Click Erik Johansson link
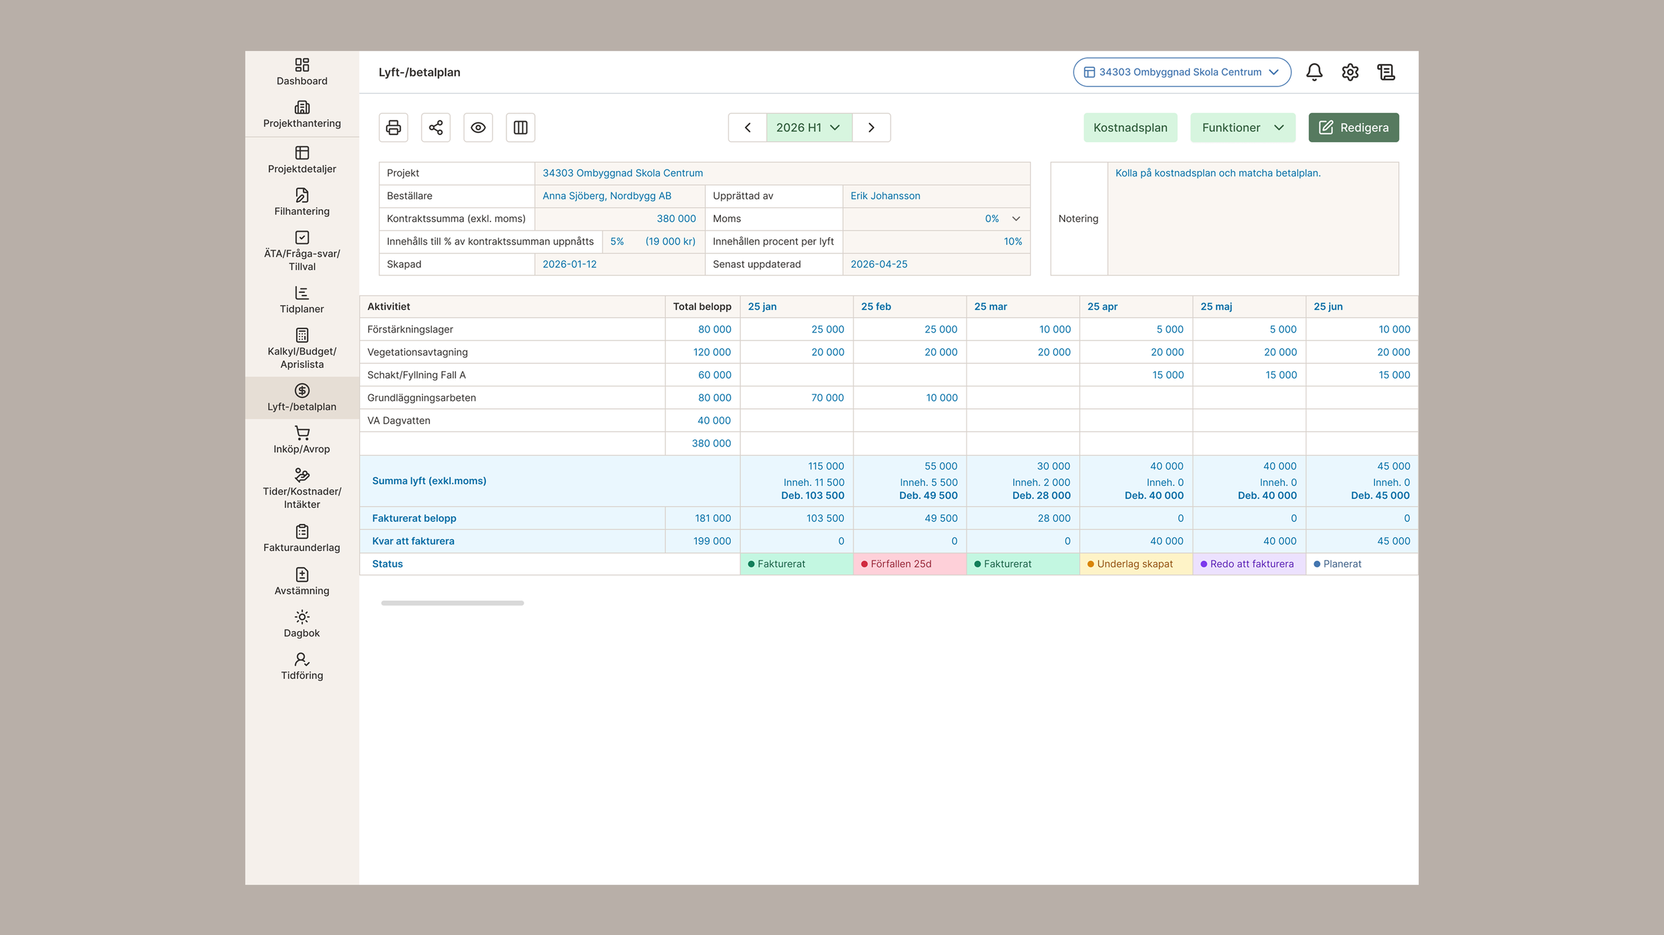Viewport: 1664px width, 935px height. click(885, 196)
